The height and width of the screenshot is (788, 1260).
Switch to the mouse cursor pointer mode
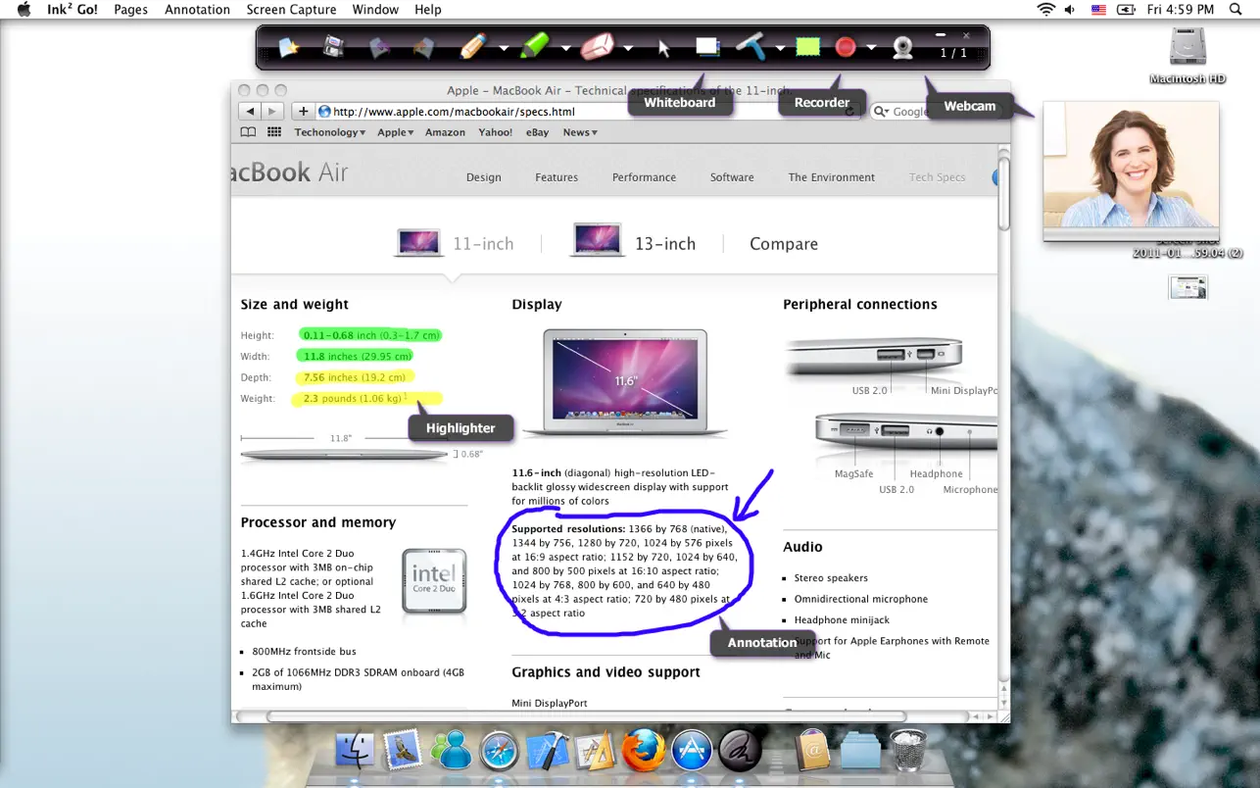(664, 47)
